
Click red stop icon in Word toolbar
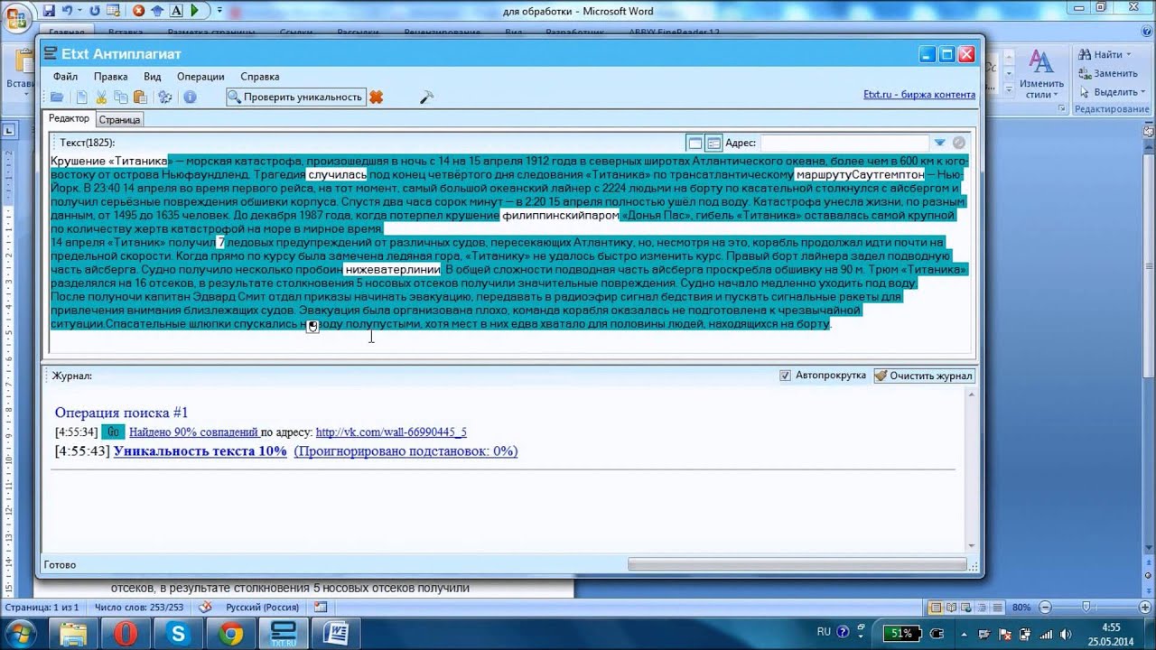click(138, 11)
